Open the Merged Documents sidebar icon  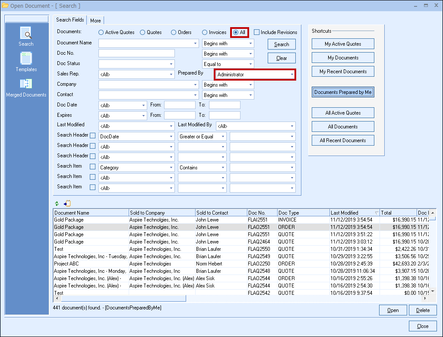click(x=26, y=84)
